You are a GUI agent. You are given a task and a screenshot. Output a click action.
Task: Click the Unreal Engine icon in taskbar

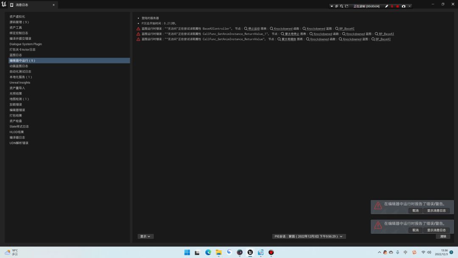[x=250, y=252]
